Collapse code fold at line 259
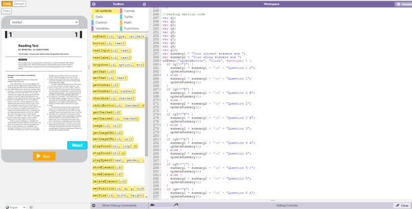The height and width of the screenshot is (209, 412). coord(161,61)
